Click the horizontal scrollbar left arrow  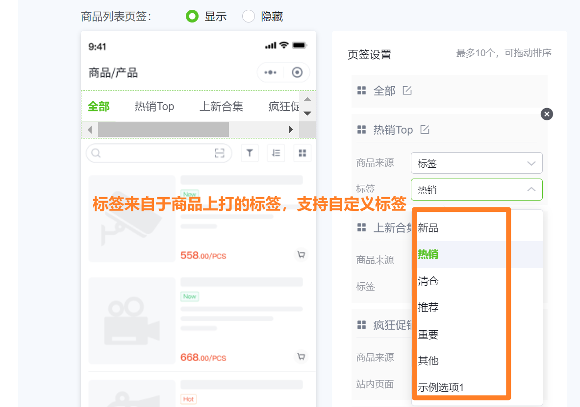click(90, 130)
